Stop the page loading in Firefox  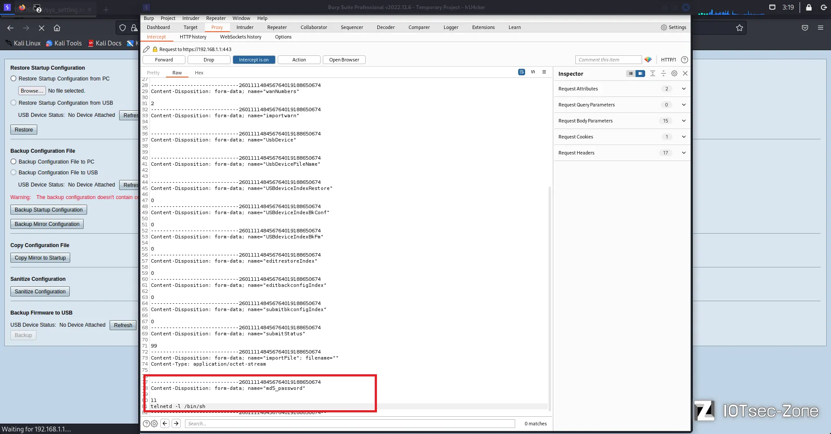pyautogui.click(x=42, y=28)
